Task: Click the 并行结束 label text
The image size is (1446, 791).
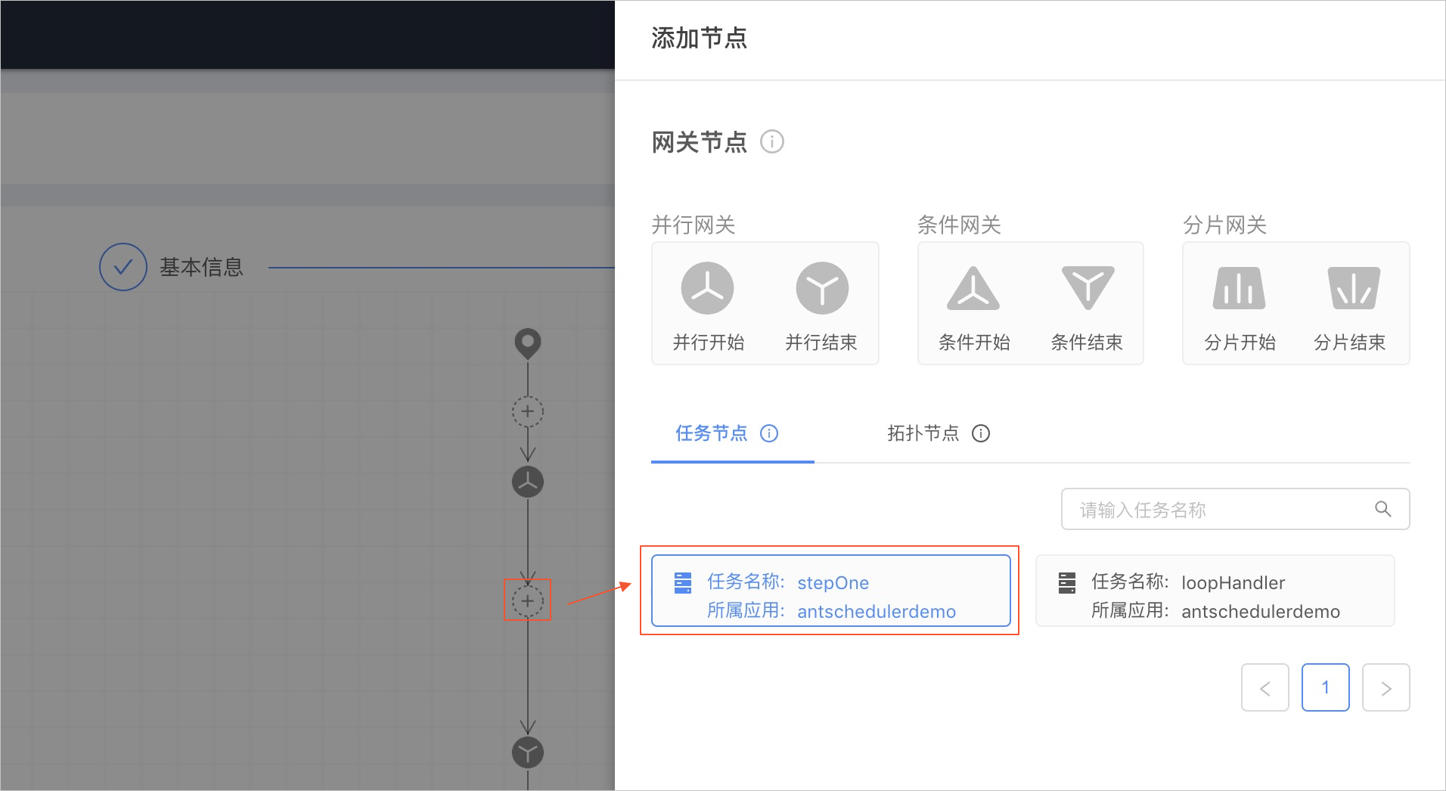Action: point(821,343)
